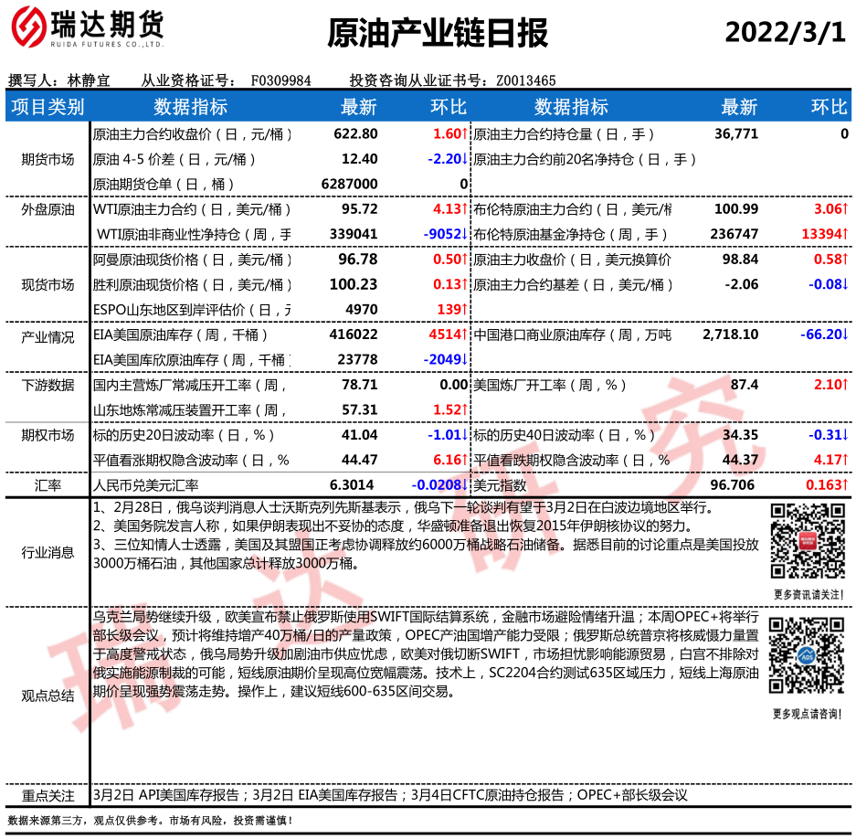This screenshot has width=856, height=839.
Task: Select the 项目类别 column header
Action: point(48,107)
